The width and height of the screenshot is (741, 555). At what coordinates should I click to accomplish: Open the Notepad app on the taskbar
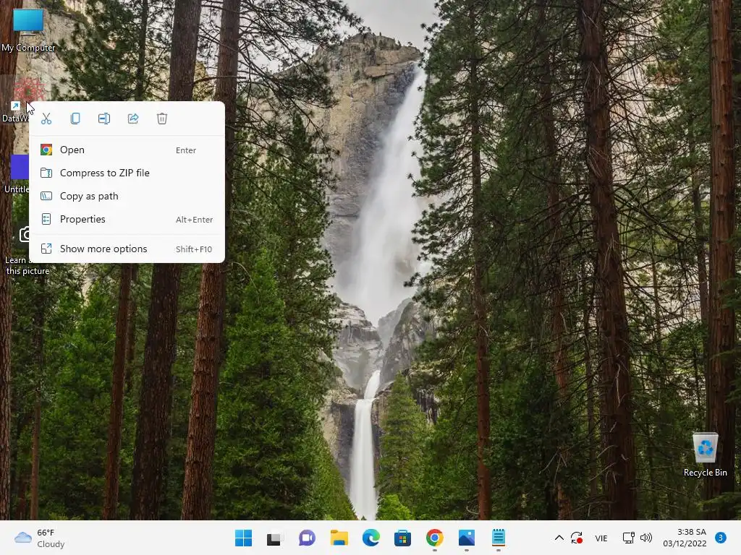[498, 538]
